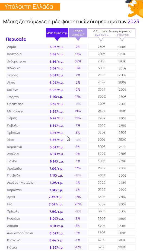Click the Πάτρα row name
The width and height of the screenshot is (143, 251).
pos(12,247)
